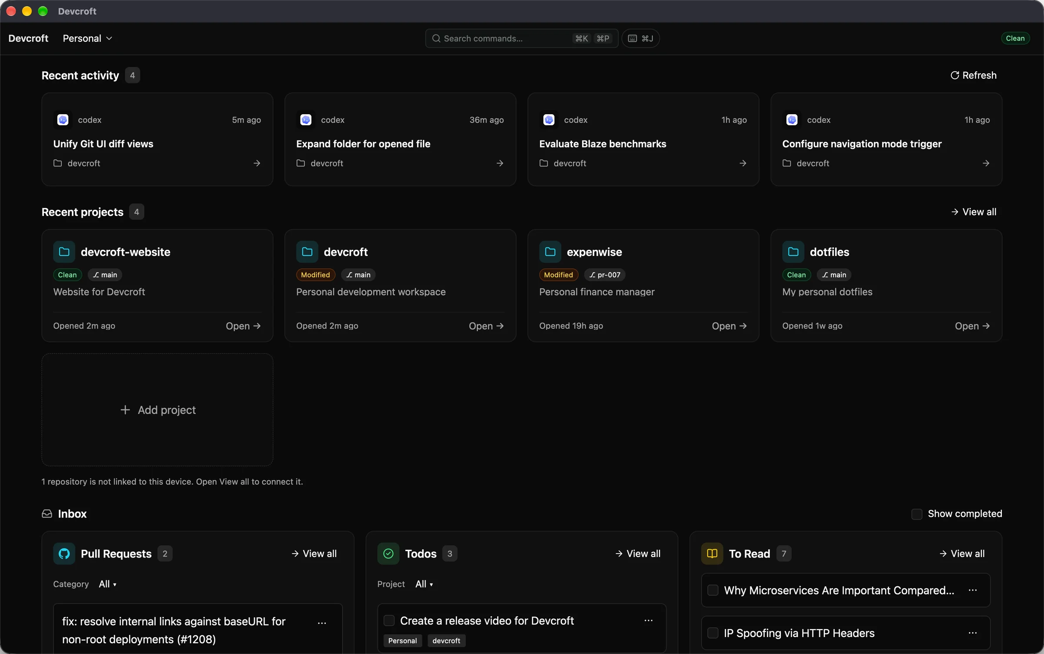
Task: Enable the Show completed checkbox
Action: [x=917, y=514]
